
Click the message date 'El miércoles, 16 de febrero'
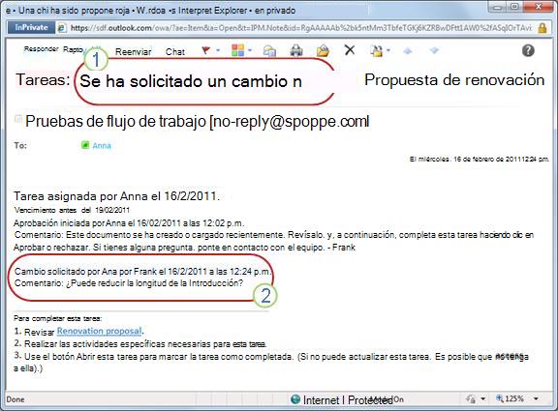[479, 160]
